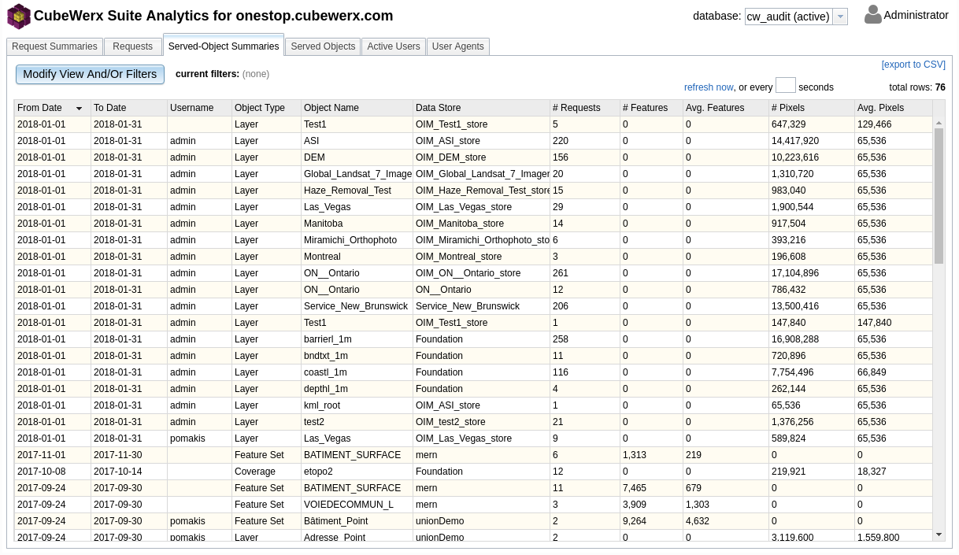Click the Global_Landsat_7_Image object name cell

coord(357,174)
